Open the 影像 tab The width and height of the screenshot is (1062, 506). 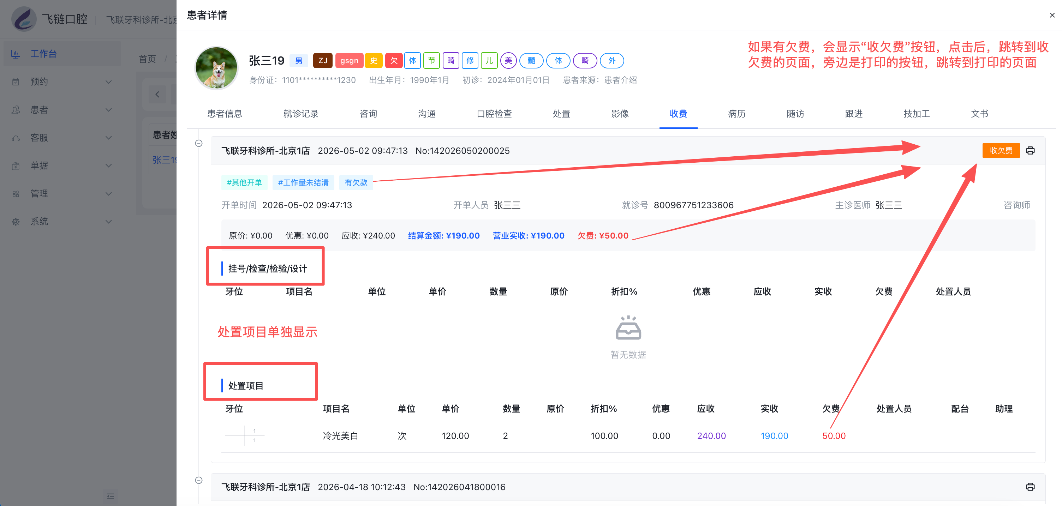point(620,114)
